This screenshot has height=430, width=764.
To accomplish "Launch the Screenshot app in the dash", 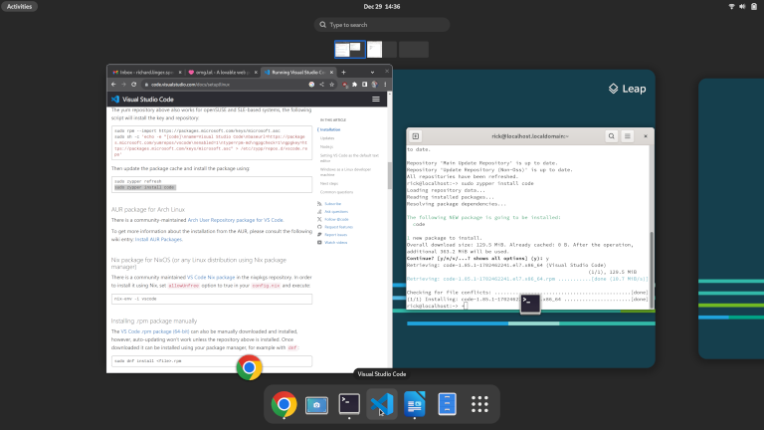I will (x=316, y=404).
